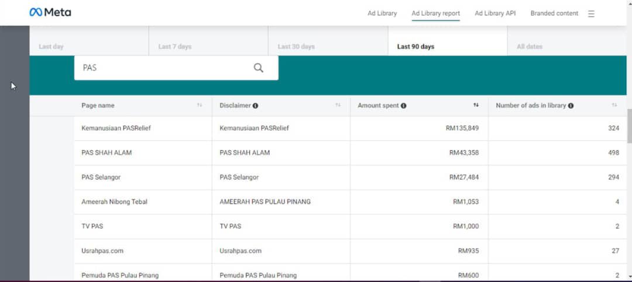Open Usrahpas.com page name
Viewport: 632px width, 282px height.
102,250
